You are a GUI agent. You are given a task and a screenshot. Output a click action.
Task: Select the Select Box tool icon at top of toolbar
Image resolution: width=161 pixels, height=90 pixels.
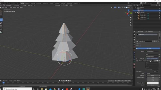tap(1, 10)
